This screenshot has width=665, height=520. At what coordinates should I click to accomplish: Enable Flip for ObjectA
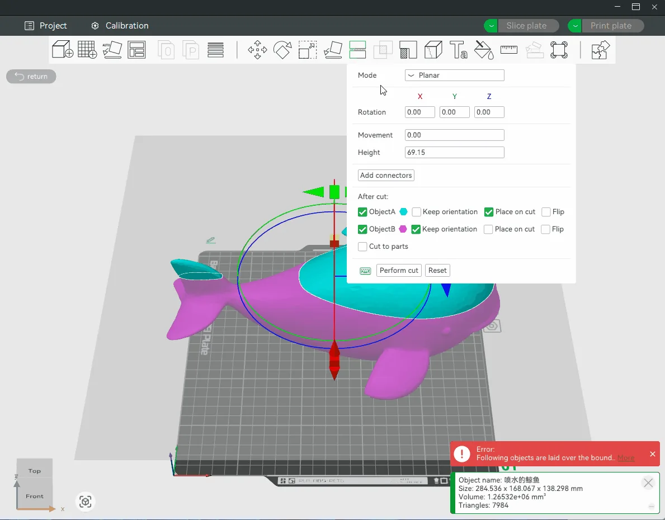546,212
